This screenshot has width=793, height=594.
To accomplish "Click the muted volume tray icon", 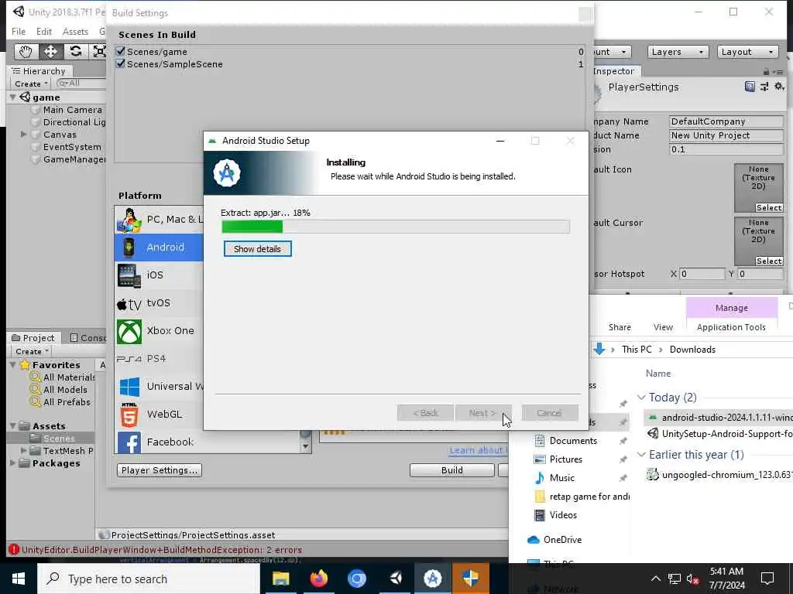I will (x=692, y=579).
